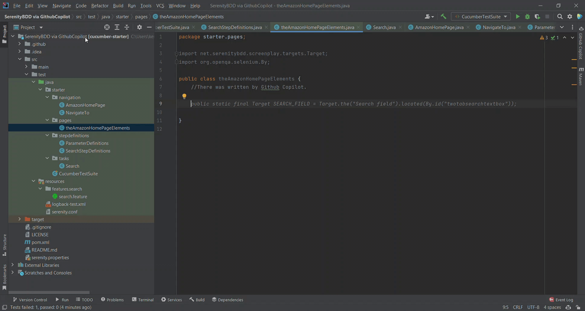Run with coverage using the shield icon

[537, 17]
